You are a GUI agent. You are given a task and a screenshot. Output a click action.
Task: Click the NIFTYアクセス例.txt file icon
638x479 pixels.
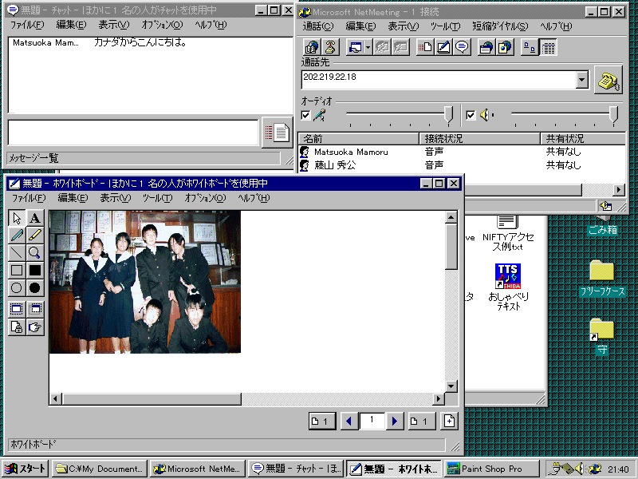507,234
